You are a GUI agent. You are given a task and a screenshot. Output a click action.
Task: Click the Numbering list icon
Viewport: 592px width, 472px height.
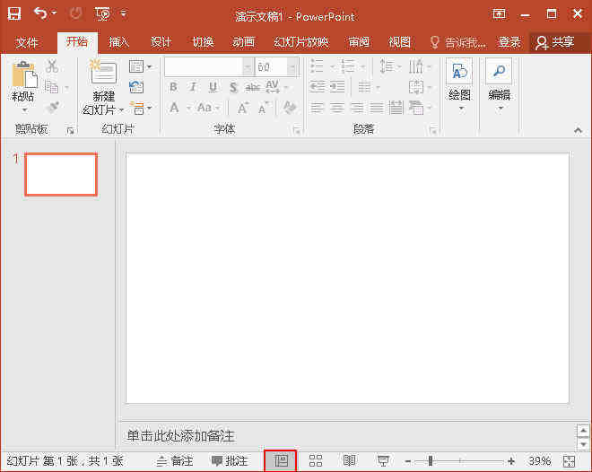(347, 66)
